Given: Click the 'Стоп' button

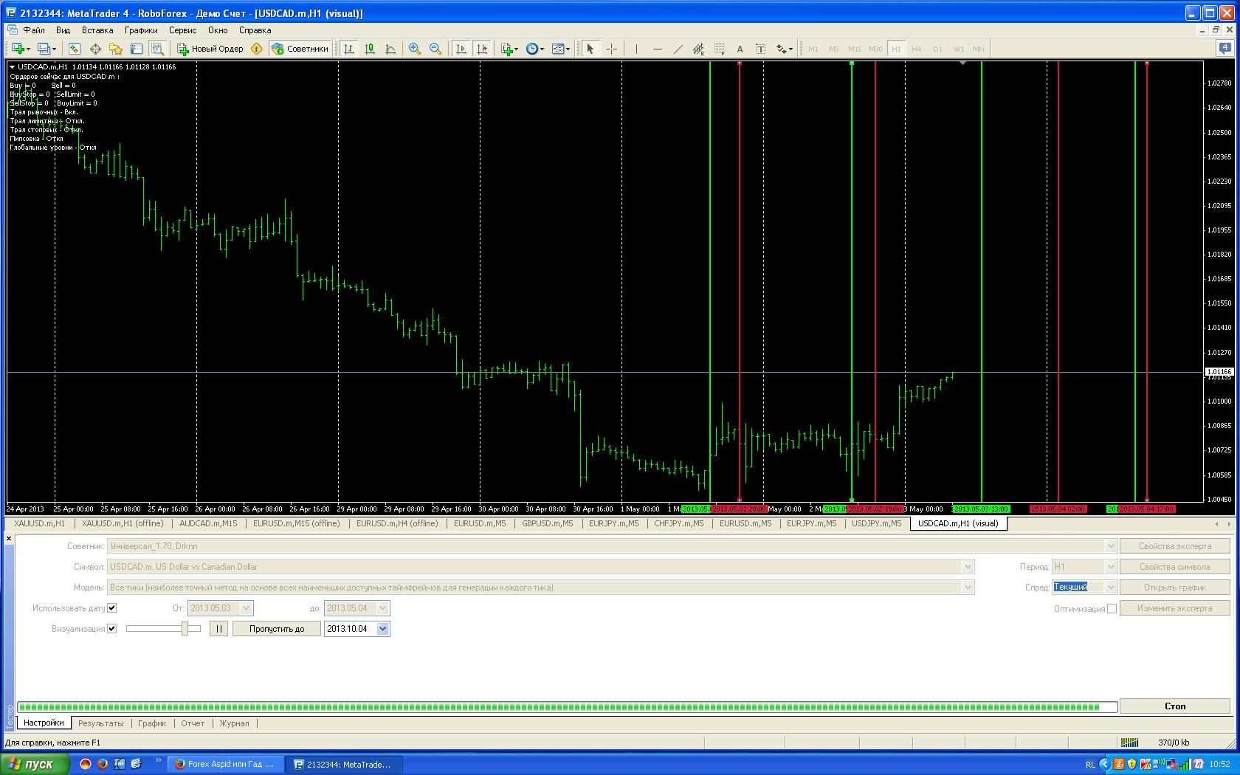Looking at the screenshot, I should point(1175,706).
